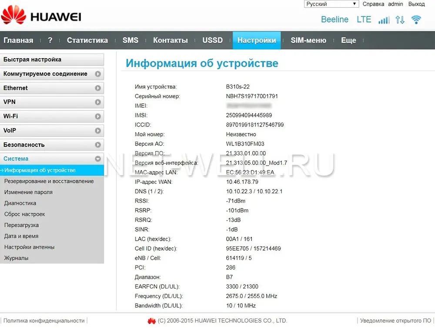Open Настройки антенны in the sidebar

(30, 247)
